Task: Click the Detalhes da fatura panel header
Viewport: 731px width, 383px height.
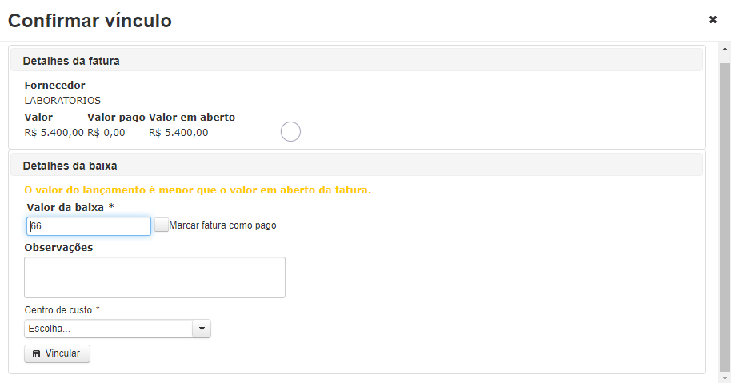Action: [356, 61]
